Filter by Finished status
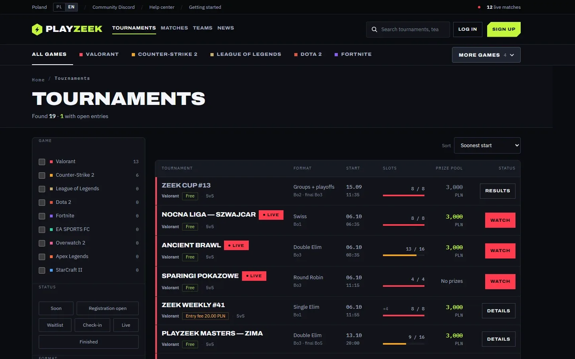The image size is (575, 359). [x=89, y=342]
